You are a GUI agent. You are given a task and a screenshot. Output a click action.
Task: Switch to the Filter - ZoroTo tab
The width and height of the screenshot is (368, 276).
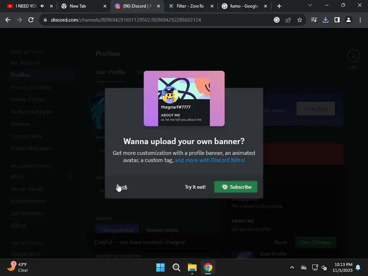pos(190,6)
